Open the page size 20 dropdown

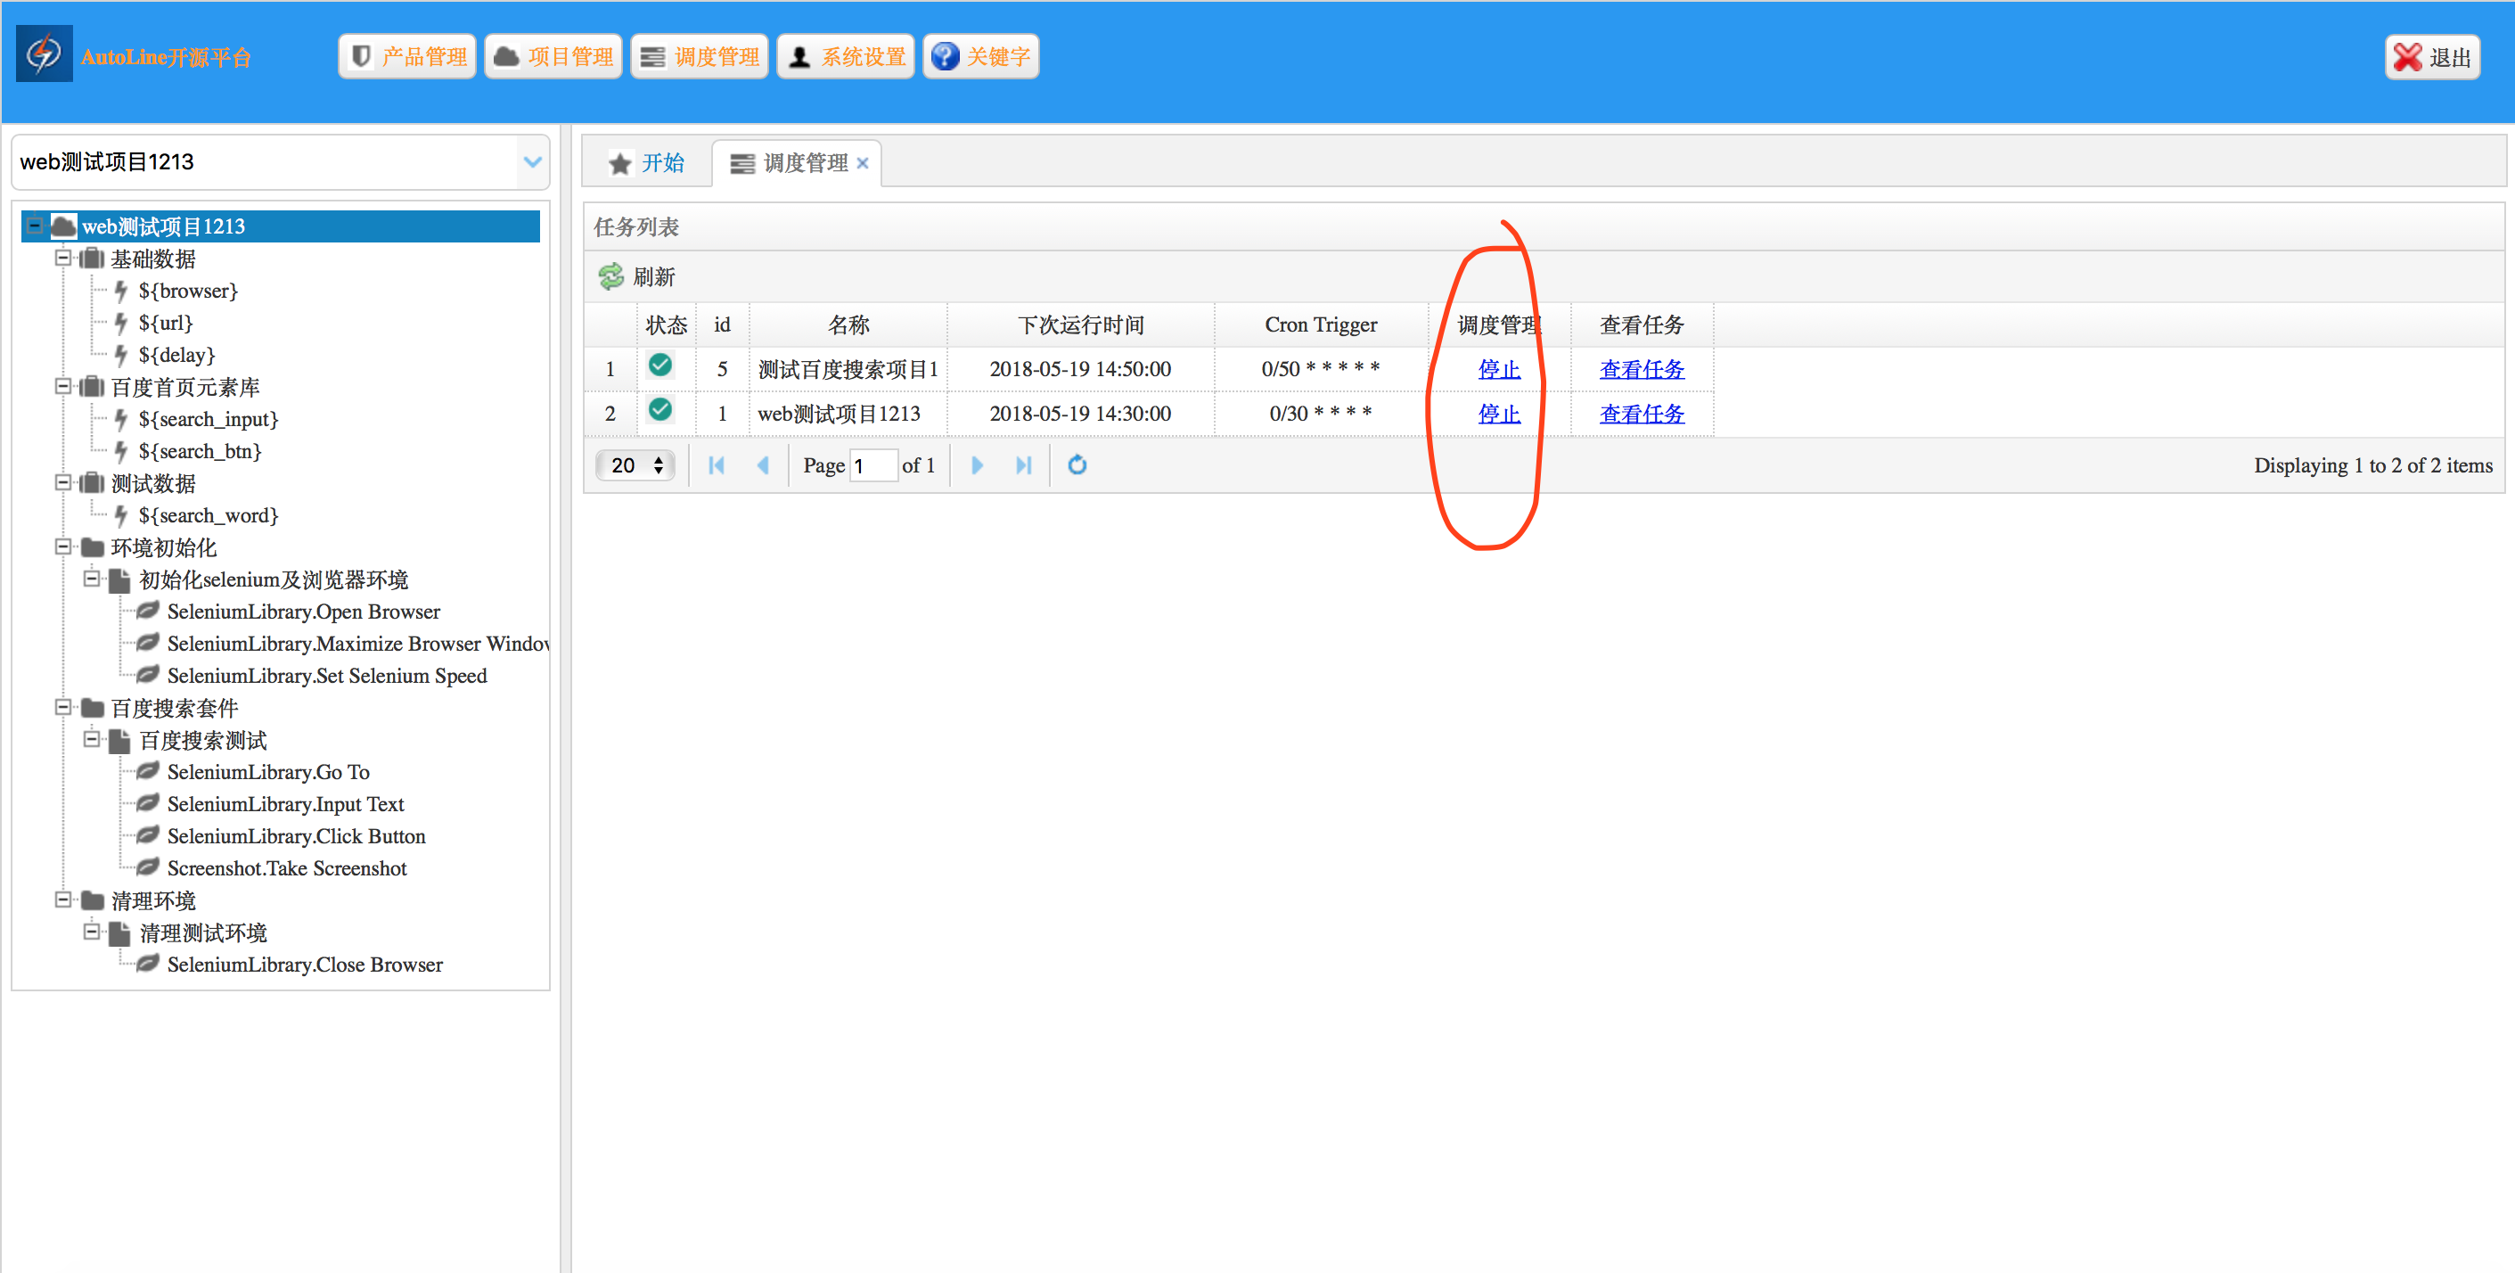(635, 465)
